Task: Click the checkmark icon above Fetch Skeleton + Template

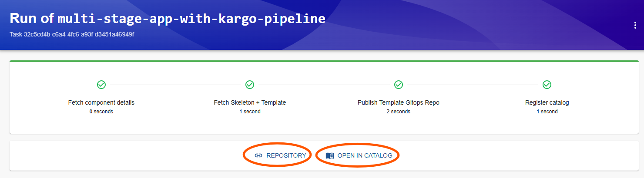Action: click(x=250, y=85)
